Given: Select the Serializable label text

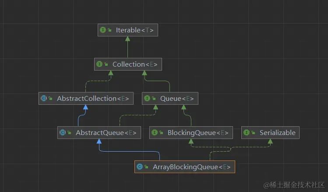Looking at the screenshot, I should (277, 132).
